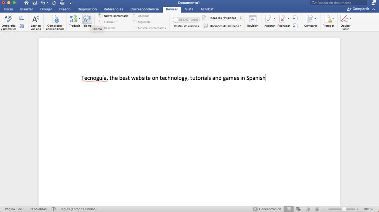The image size is (379, 212).
Task: Click the Compartir button
Action: (x=358, y=9)
